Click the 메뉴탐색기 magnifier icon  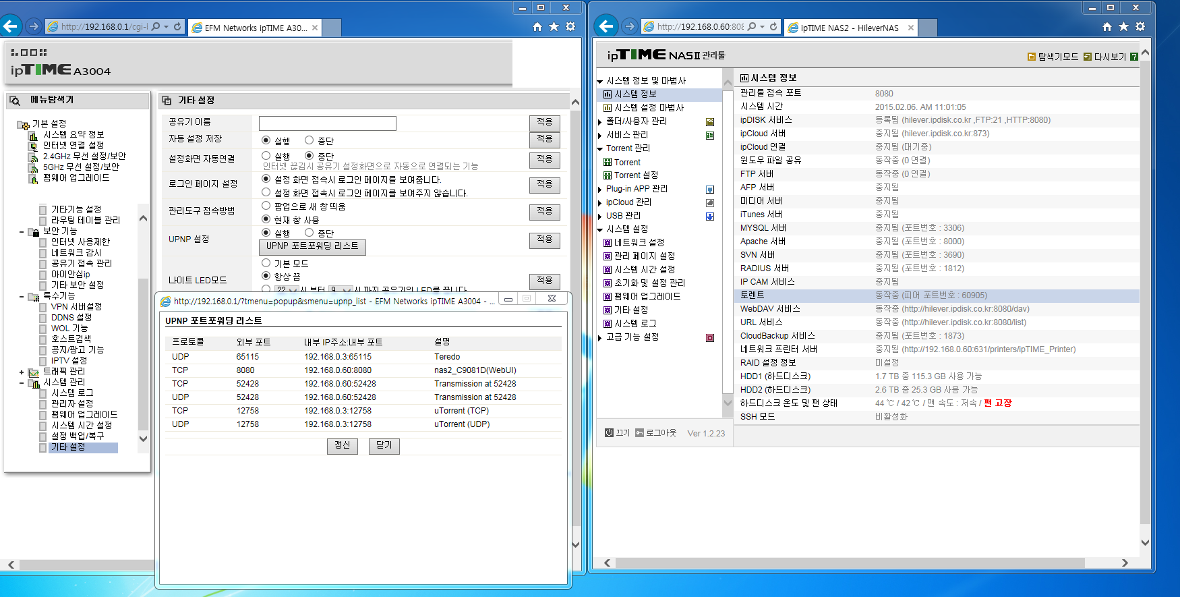(15, 101)
